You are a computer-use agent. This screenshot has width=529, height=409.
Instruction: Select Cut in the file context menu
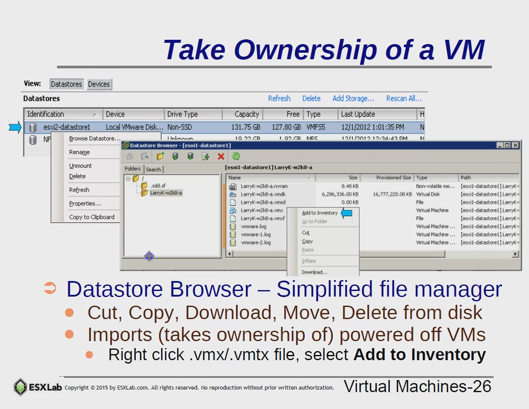tap(306, 232)
